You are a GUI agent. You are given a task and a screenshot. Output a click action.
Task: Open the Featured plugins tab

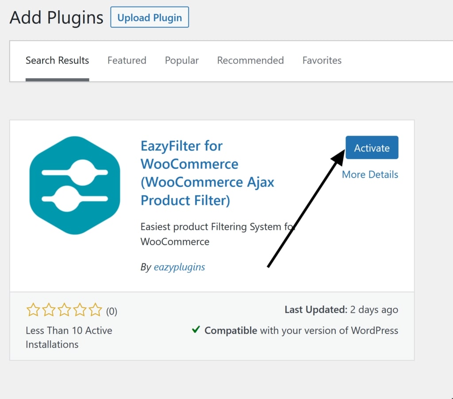click(127, 60)
